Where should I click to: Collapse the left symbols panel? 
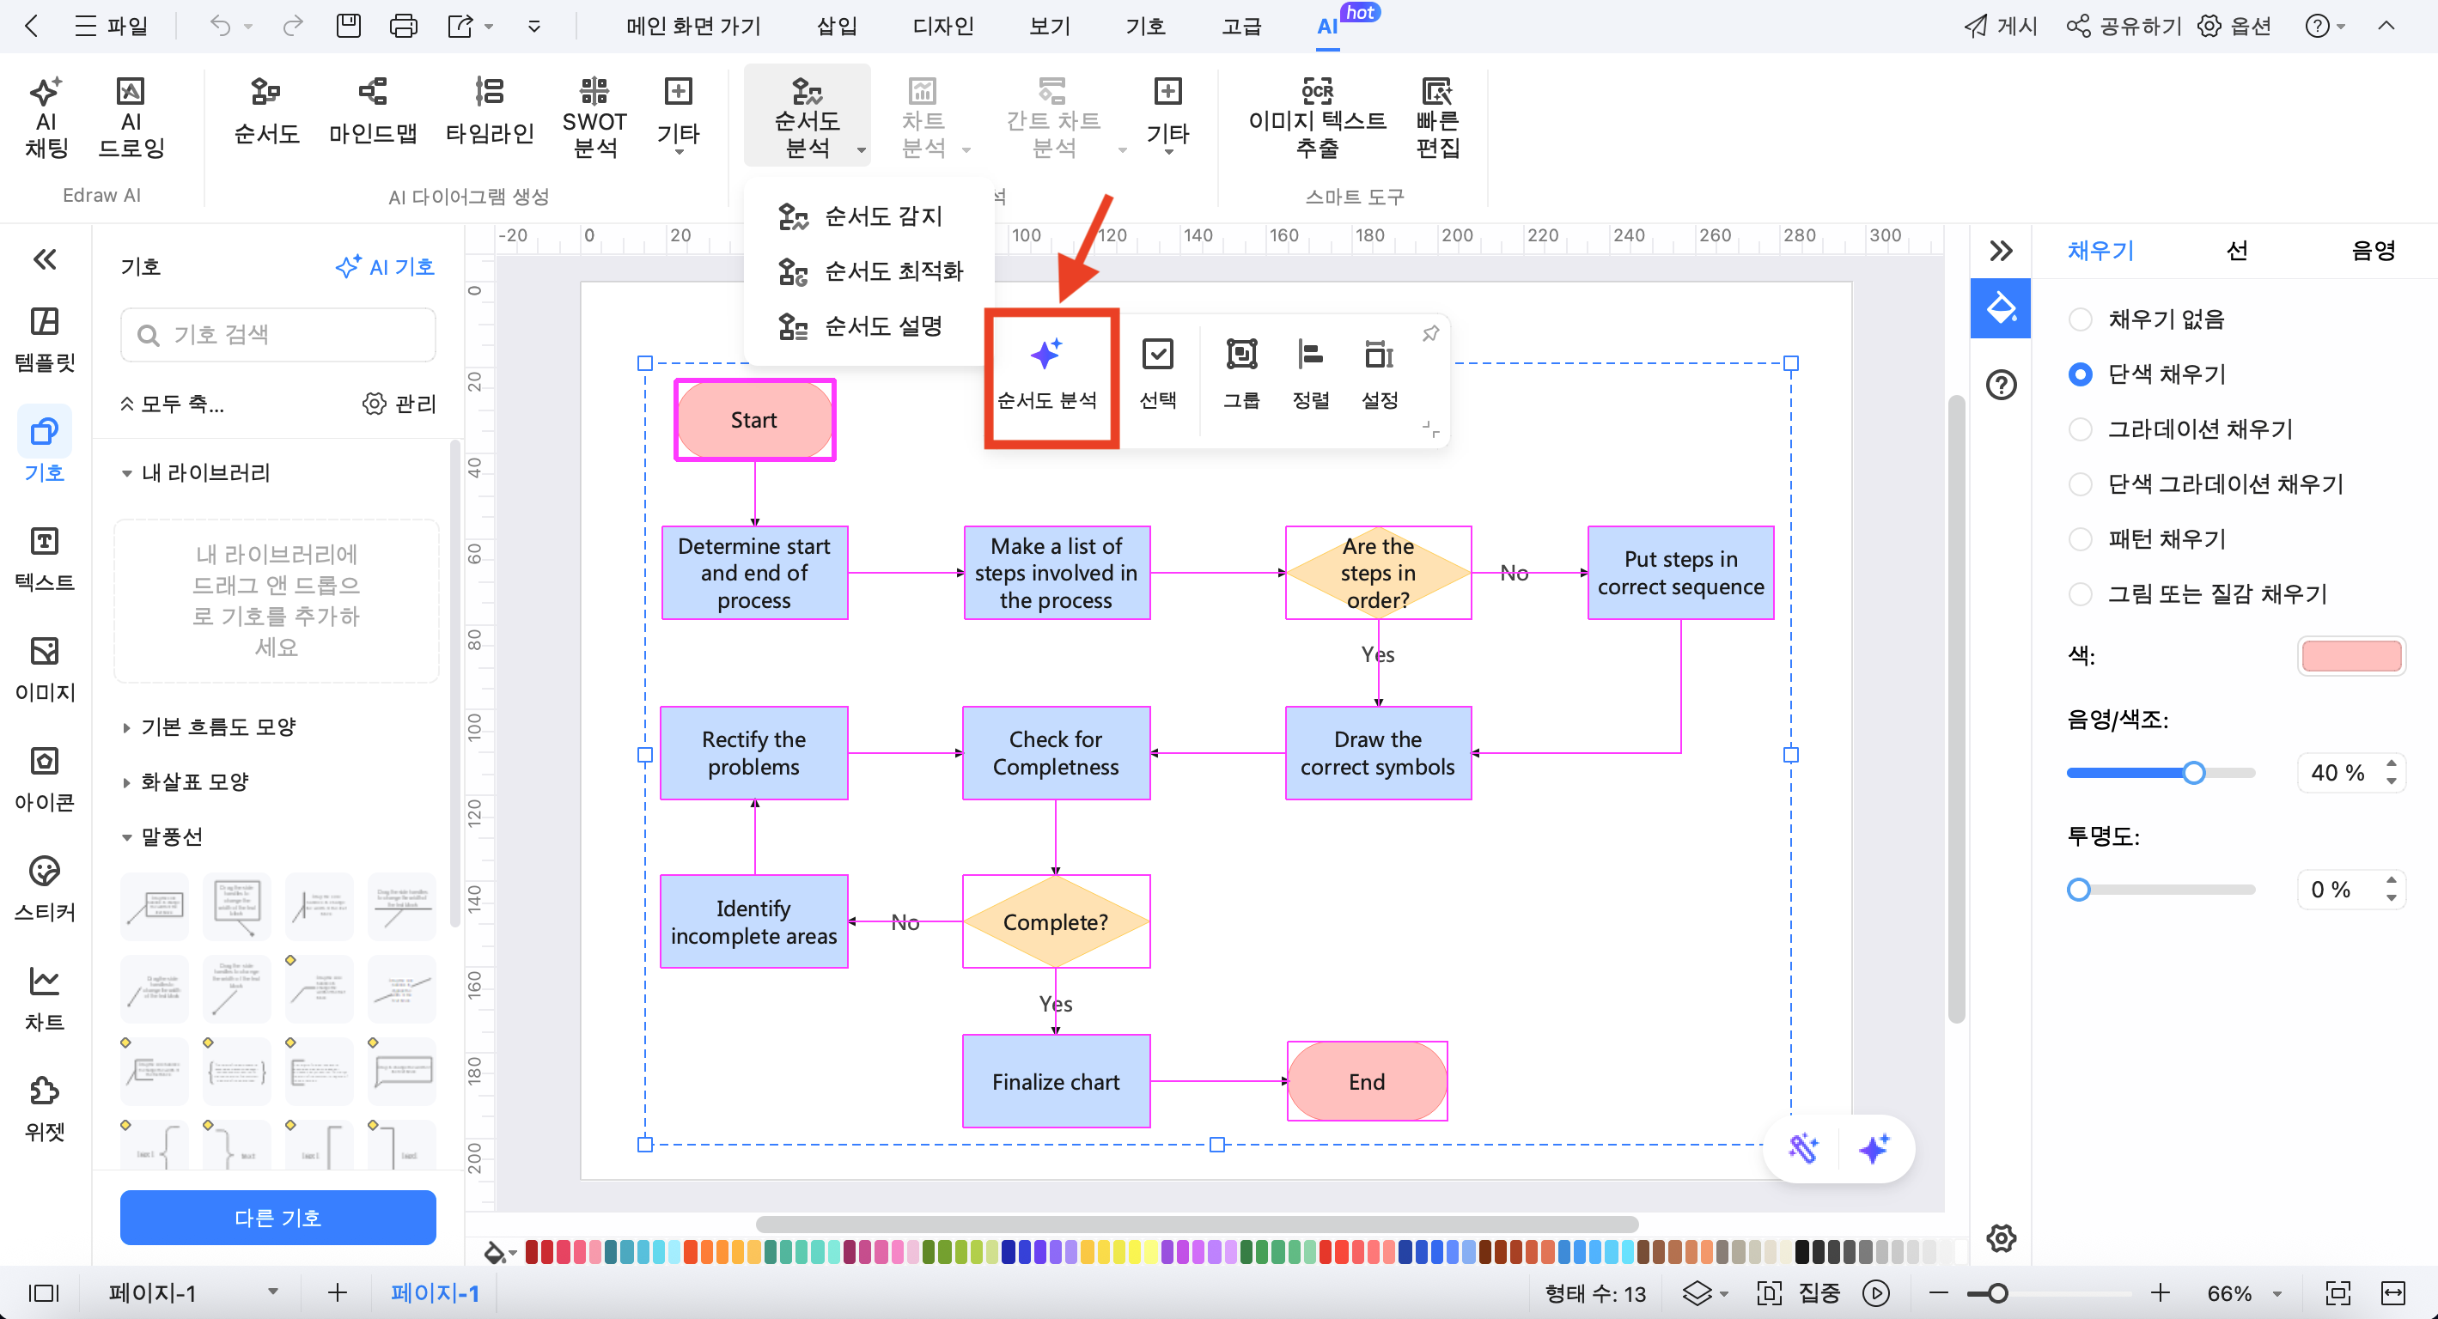pos(45,258)
